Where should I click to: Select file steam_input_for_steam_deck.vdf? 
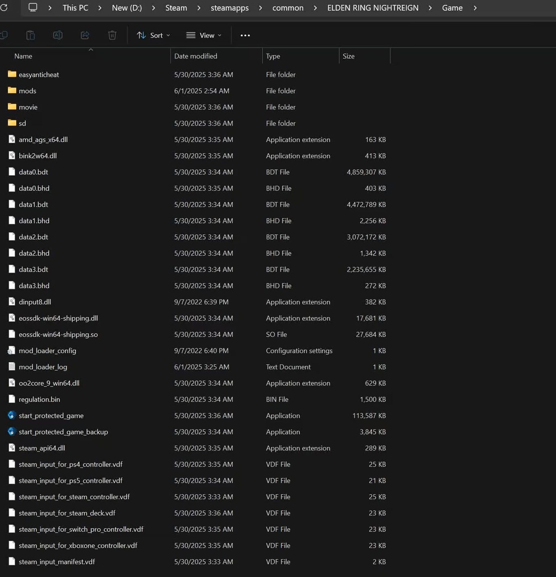point(67,513)
